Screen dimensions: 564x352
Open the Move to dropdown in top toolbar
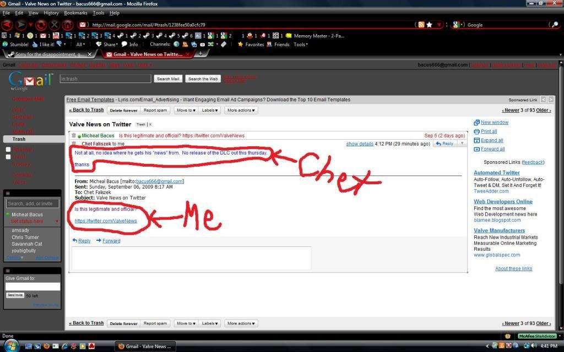tap(186, 110)
